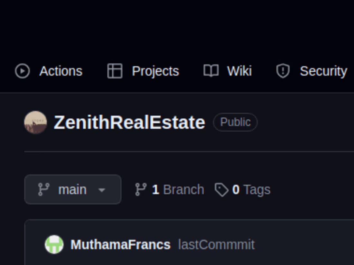Select the tag icon next to 0 Tags
The image size is (354, 265).
pos(222,189)
